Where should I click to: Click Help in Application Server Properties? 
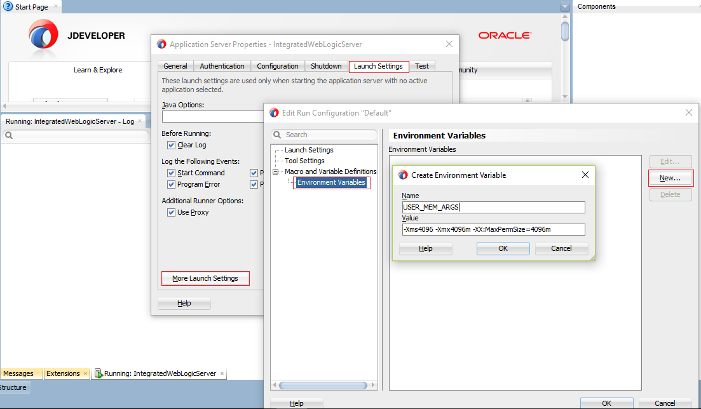pos(184,303)
